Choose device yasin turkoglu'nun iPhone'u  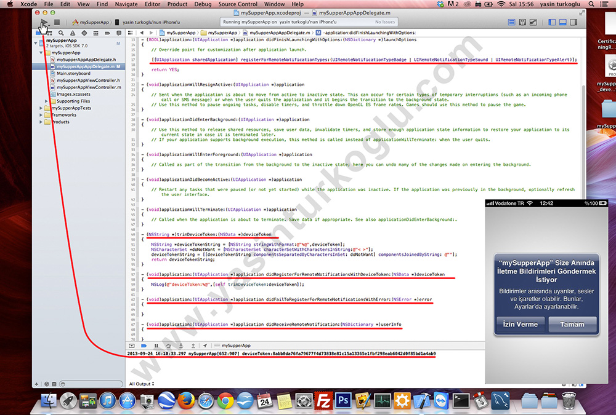pos(148,22)
